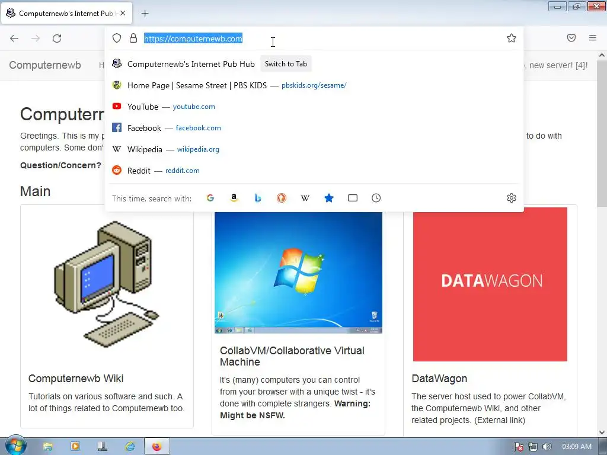Choose the Computernewb's Internet Pub Hub suggestion
This screenshot has height=455, width=607.
pyautogui.click(x=314, y=64)
